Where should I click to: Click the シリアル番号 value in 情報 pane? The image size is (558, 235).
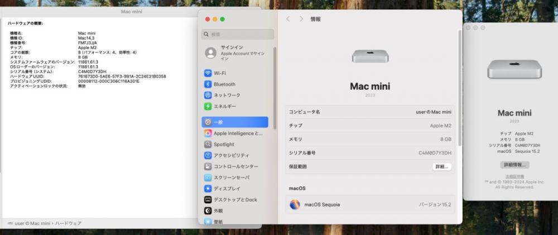435,153
